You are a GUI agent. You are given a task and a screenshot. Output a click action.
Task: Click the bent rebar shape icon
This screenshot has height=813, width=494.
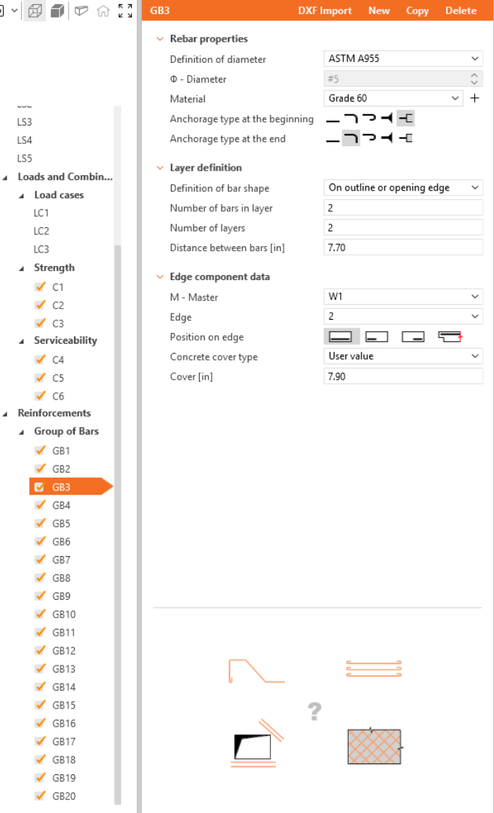pos(256,670)
